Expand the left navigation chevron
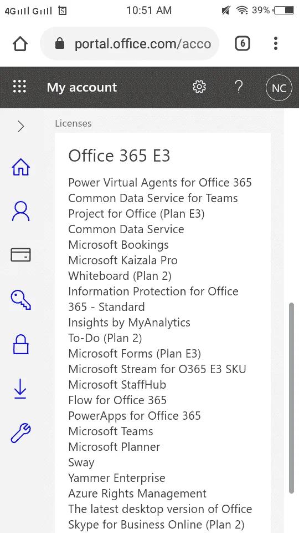Viewport: 299px width, 533px height. point(21,127)
